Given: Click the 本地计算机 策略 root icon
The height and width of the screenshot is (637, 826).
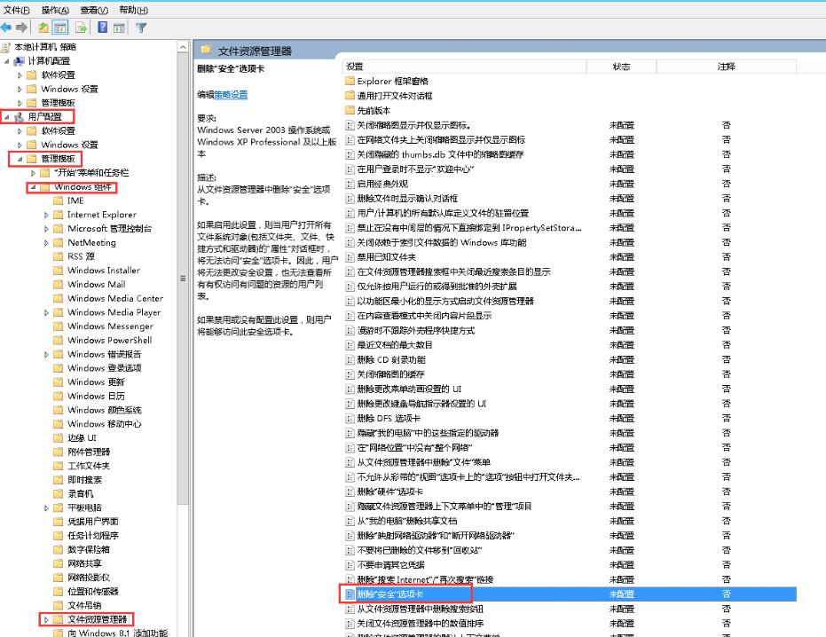Looking at the screenshot, I should (x=6, y=47).
